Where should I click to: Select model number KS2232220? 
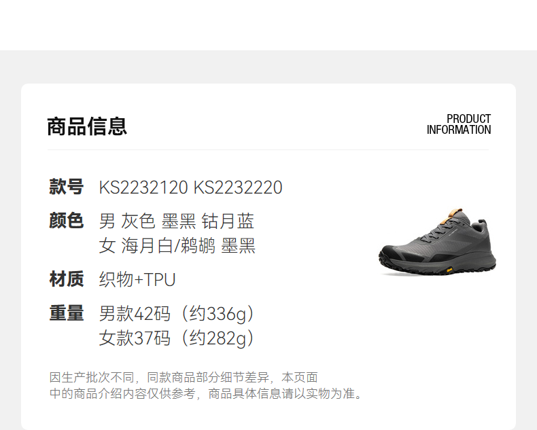click(238, 187)
